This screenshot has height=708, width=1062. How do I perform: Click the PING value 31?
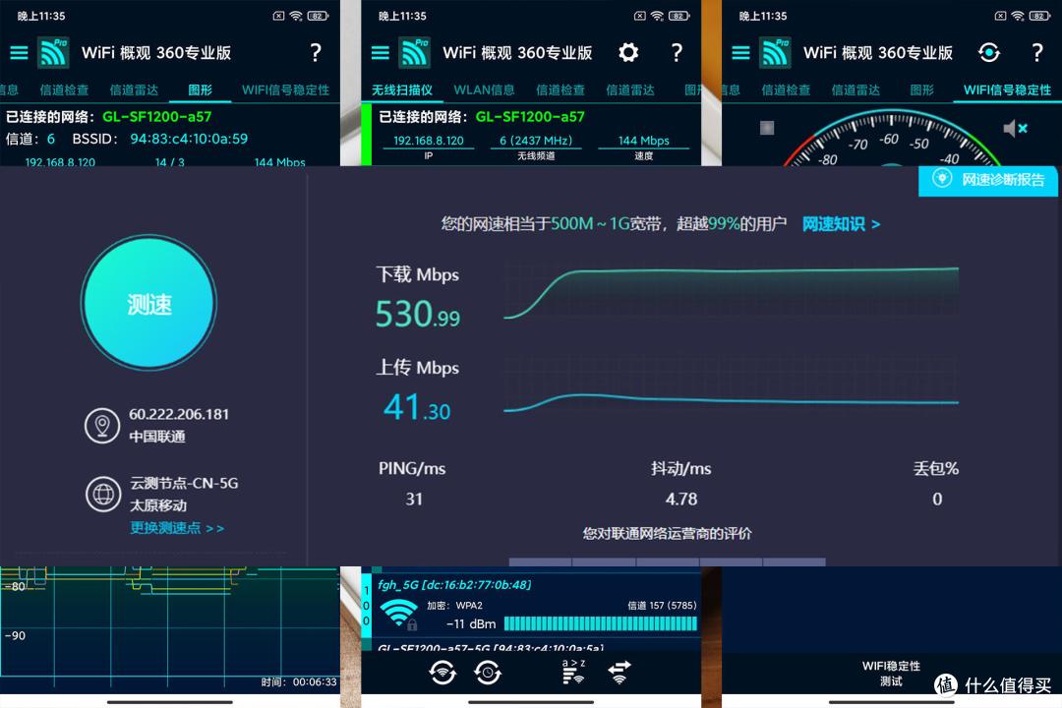tap(414, 500)
